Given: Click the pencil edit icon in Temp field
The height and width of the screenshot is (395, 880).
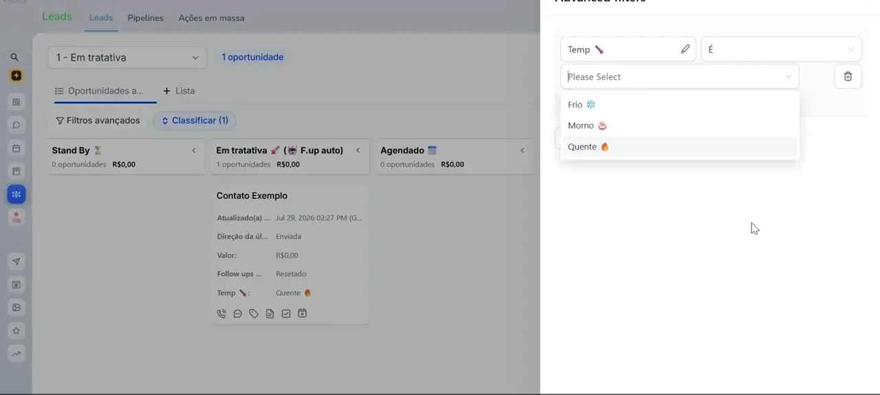Looking at the screenshot, I should click(x=685, y=50).
